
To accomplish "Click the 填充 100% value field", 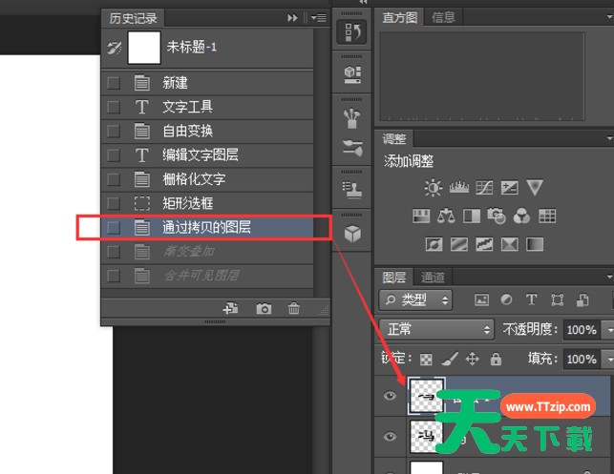I will tap(582, 359).
